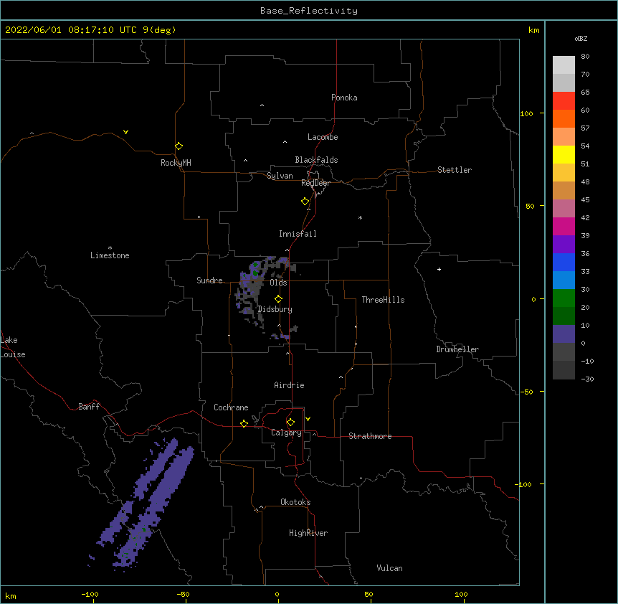Click the Banff label

tap(89, 407)
